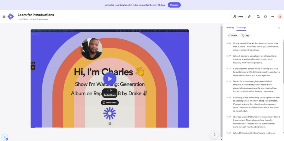Screen dimensions: 284x141
Task: Click transcript line 'Secondly, your screen gives you'
Action: tap(255, 86)
